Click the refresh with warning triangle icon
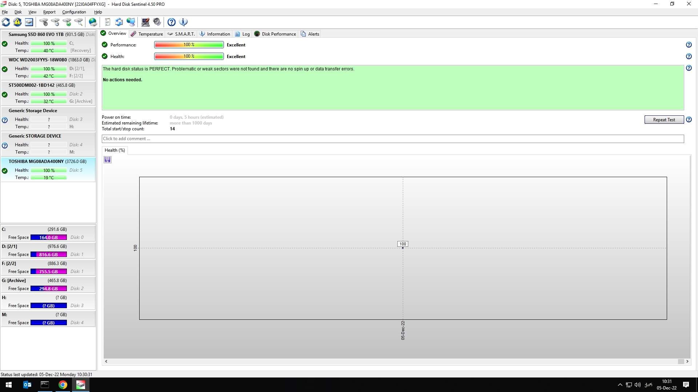Screen dimensions: 698x392 tap(17, 22)
